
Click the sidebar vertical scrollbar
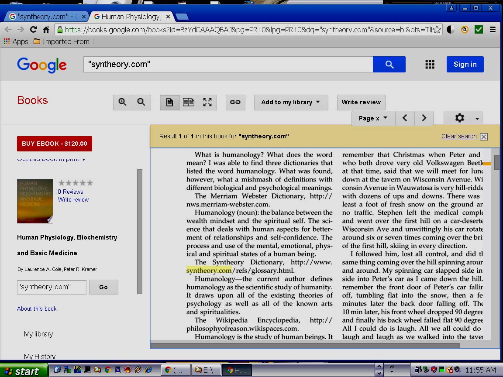[140, 231]
